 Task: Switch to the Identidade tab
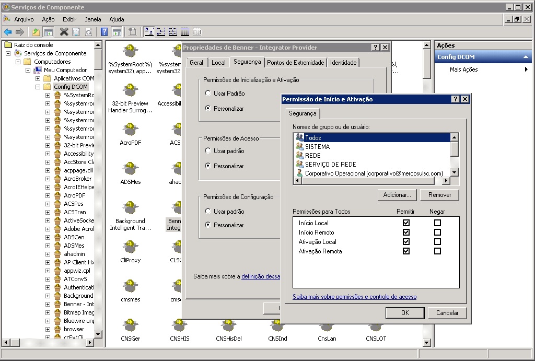click(343, 63)
